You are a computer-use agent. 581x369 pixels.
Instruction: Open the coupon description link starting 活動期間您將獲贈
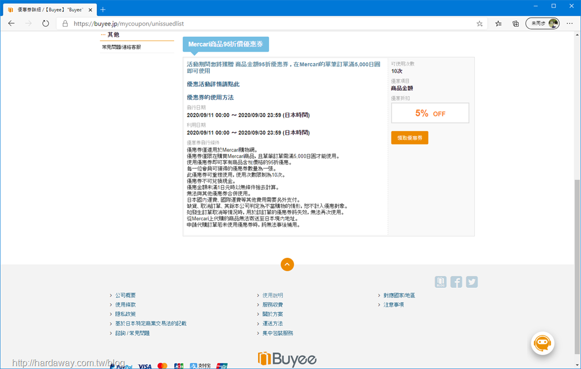(x=284, y=67)
